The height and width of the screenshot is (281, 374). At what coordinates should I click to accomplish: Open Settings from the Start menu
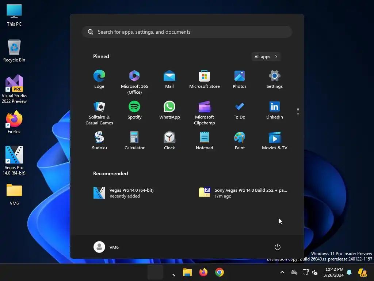click(x=275, y=79)
